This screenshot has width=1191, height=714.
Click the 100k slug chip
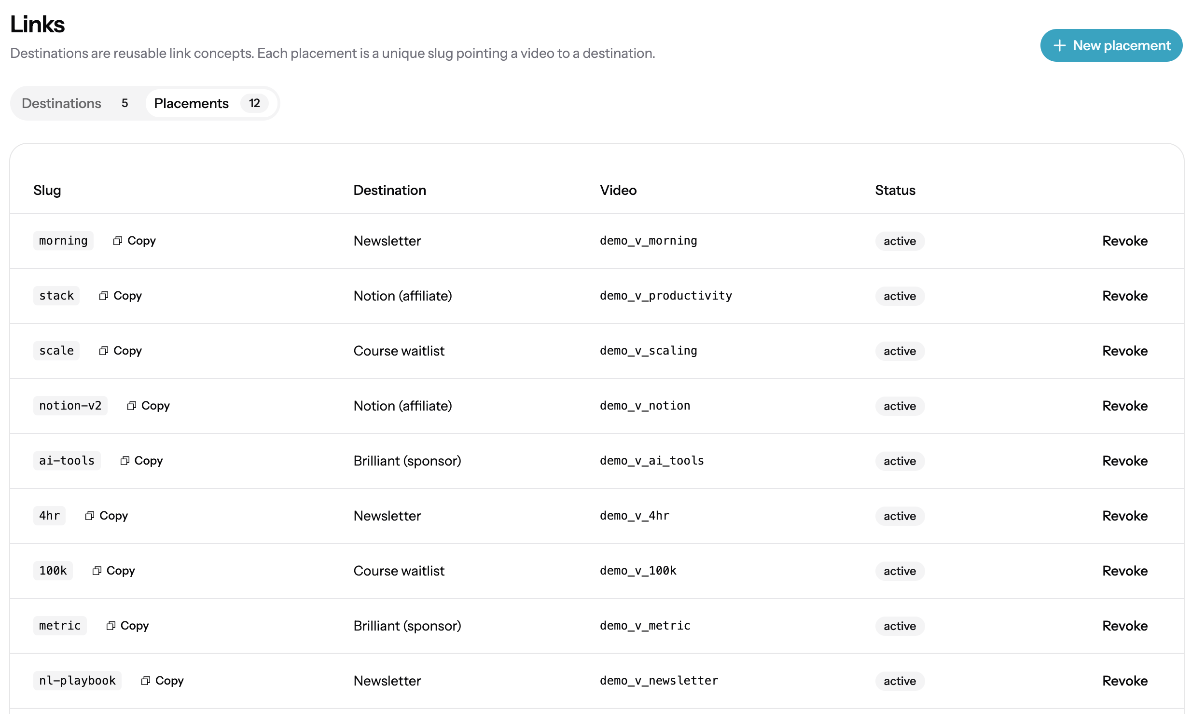click(53, 571)
